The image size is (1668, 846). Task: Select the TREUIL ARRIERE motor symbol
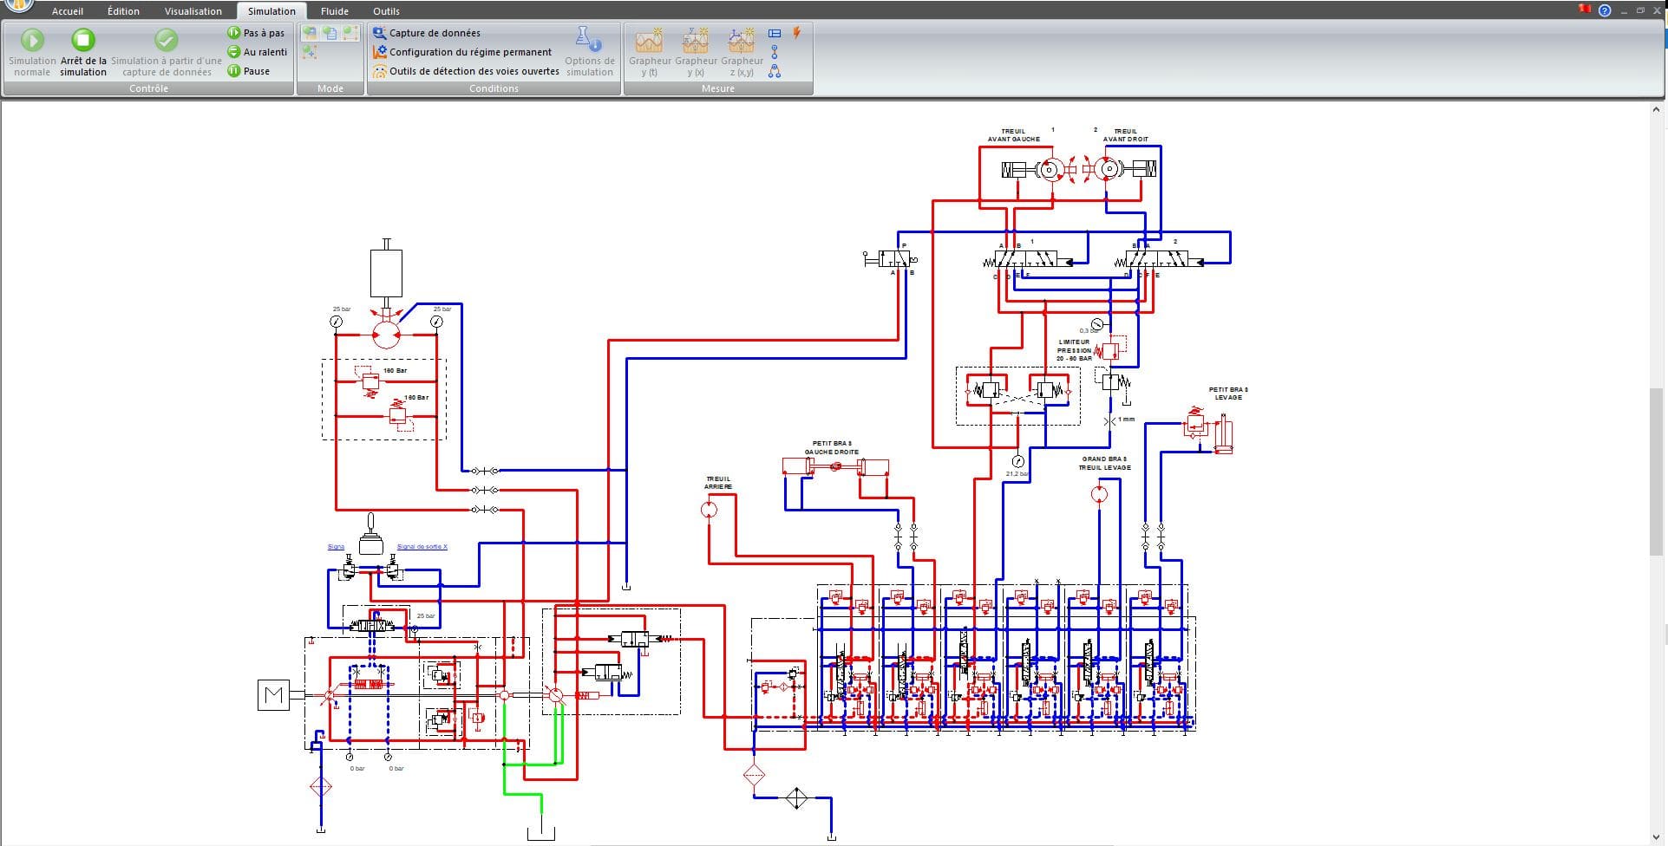pos(709,510)
